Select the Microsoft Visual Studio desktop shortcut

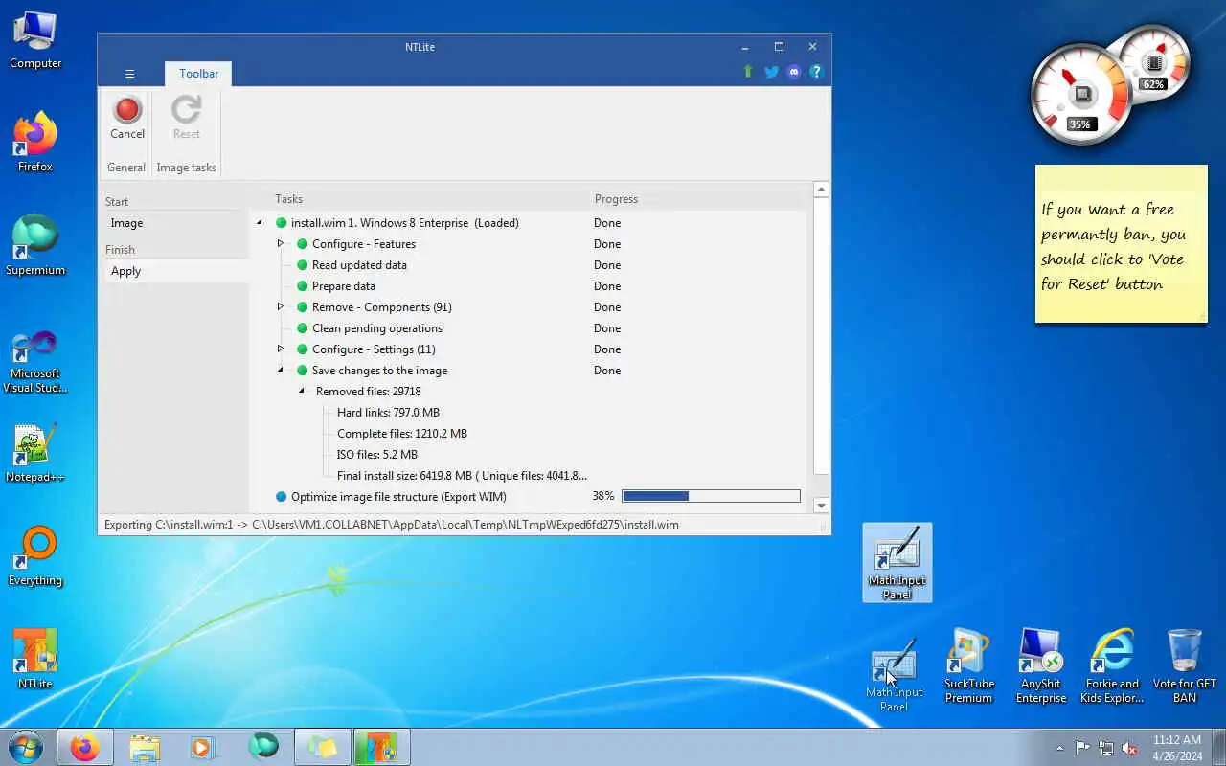35,362
